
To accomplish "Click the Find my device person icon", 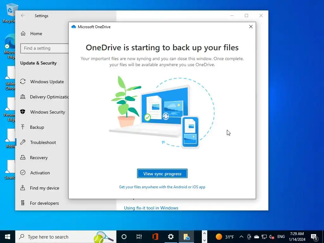I will click(23, 188).
